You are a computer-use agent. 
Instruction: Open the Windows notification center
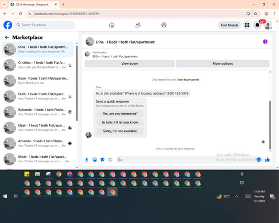tap(272, 196)
